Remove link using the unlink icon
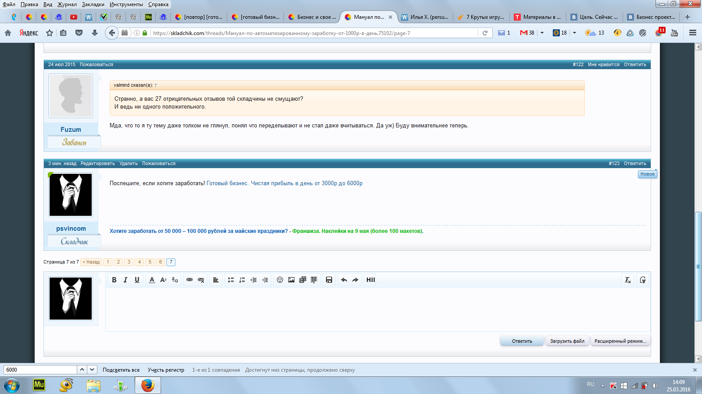This screenshot has width=702, height=394. point(201,280)
